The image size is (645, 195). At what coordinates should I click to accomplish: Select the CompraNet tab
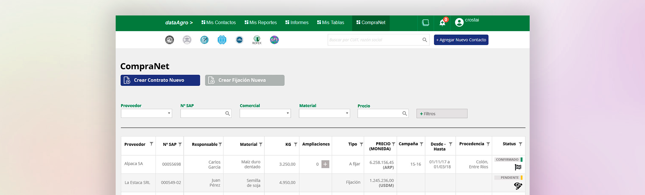pos(371,23)
